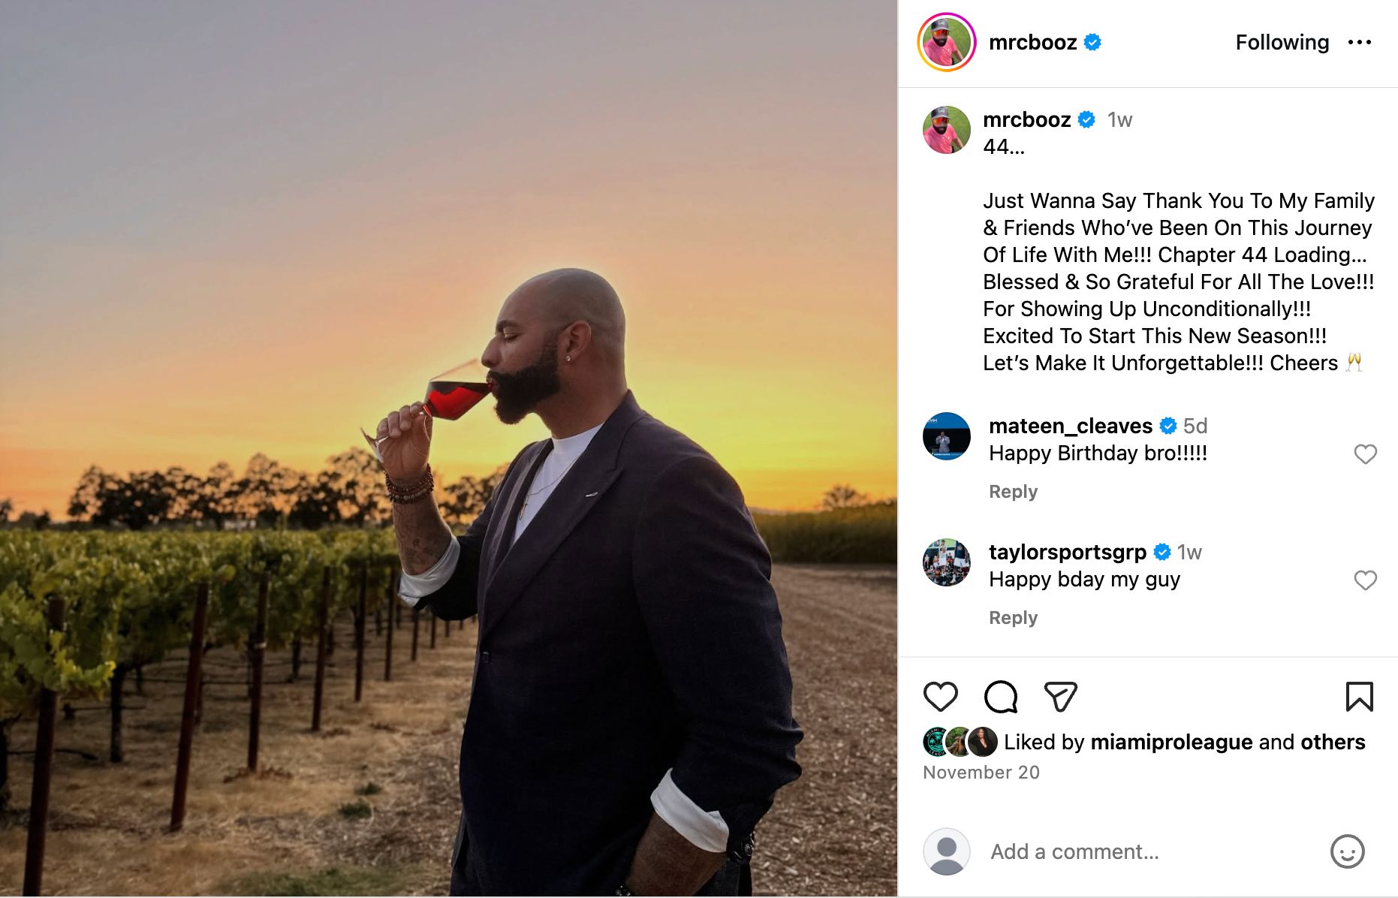
Task: Reply to mateen_cleaves' comment
Action: pyautogui.click(x=1013, y=492)
